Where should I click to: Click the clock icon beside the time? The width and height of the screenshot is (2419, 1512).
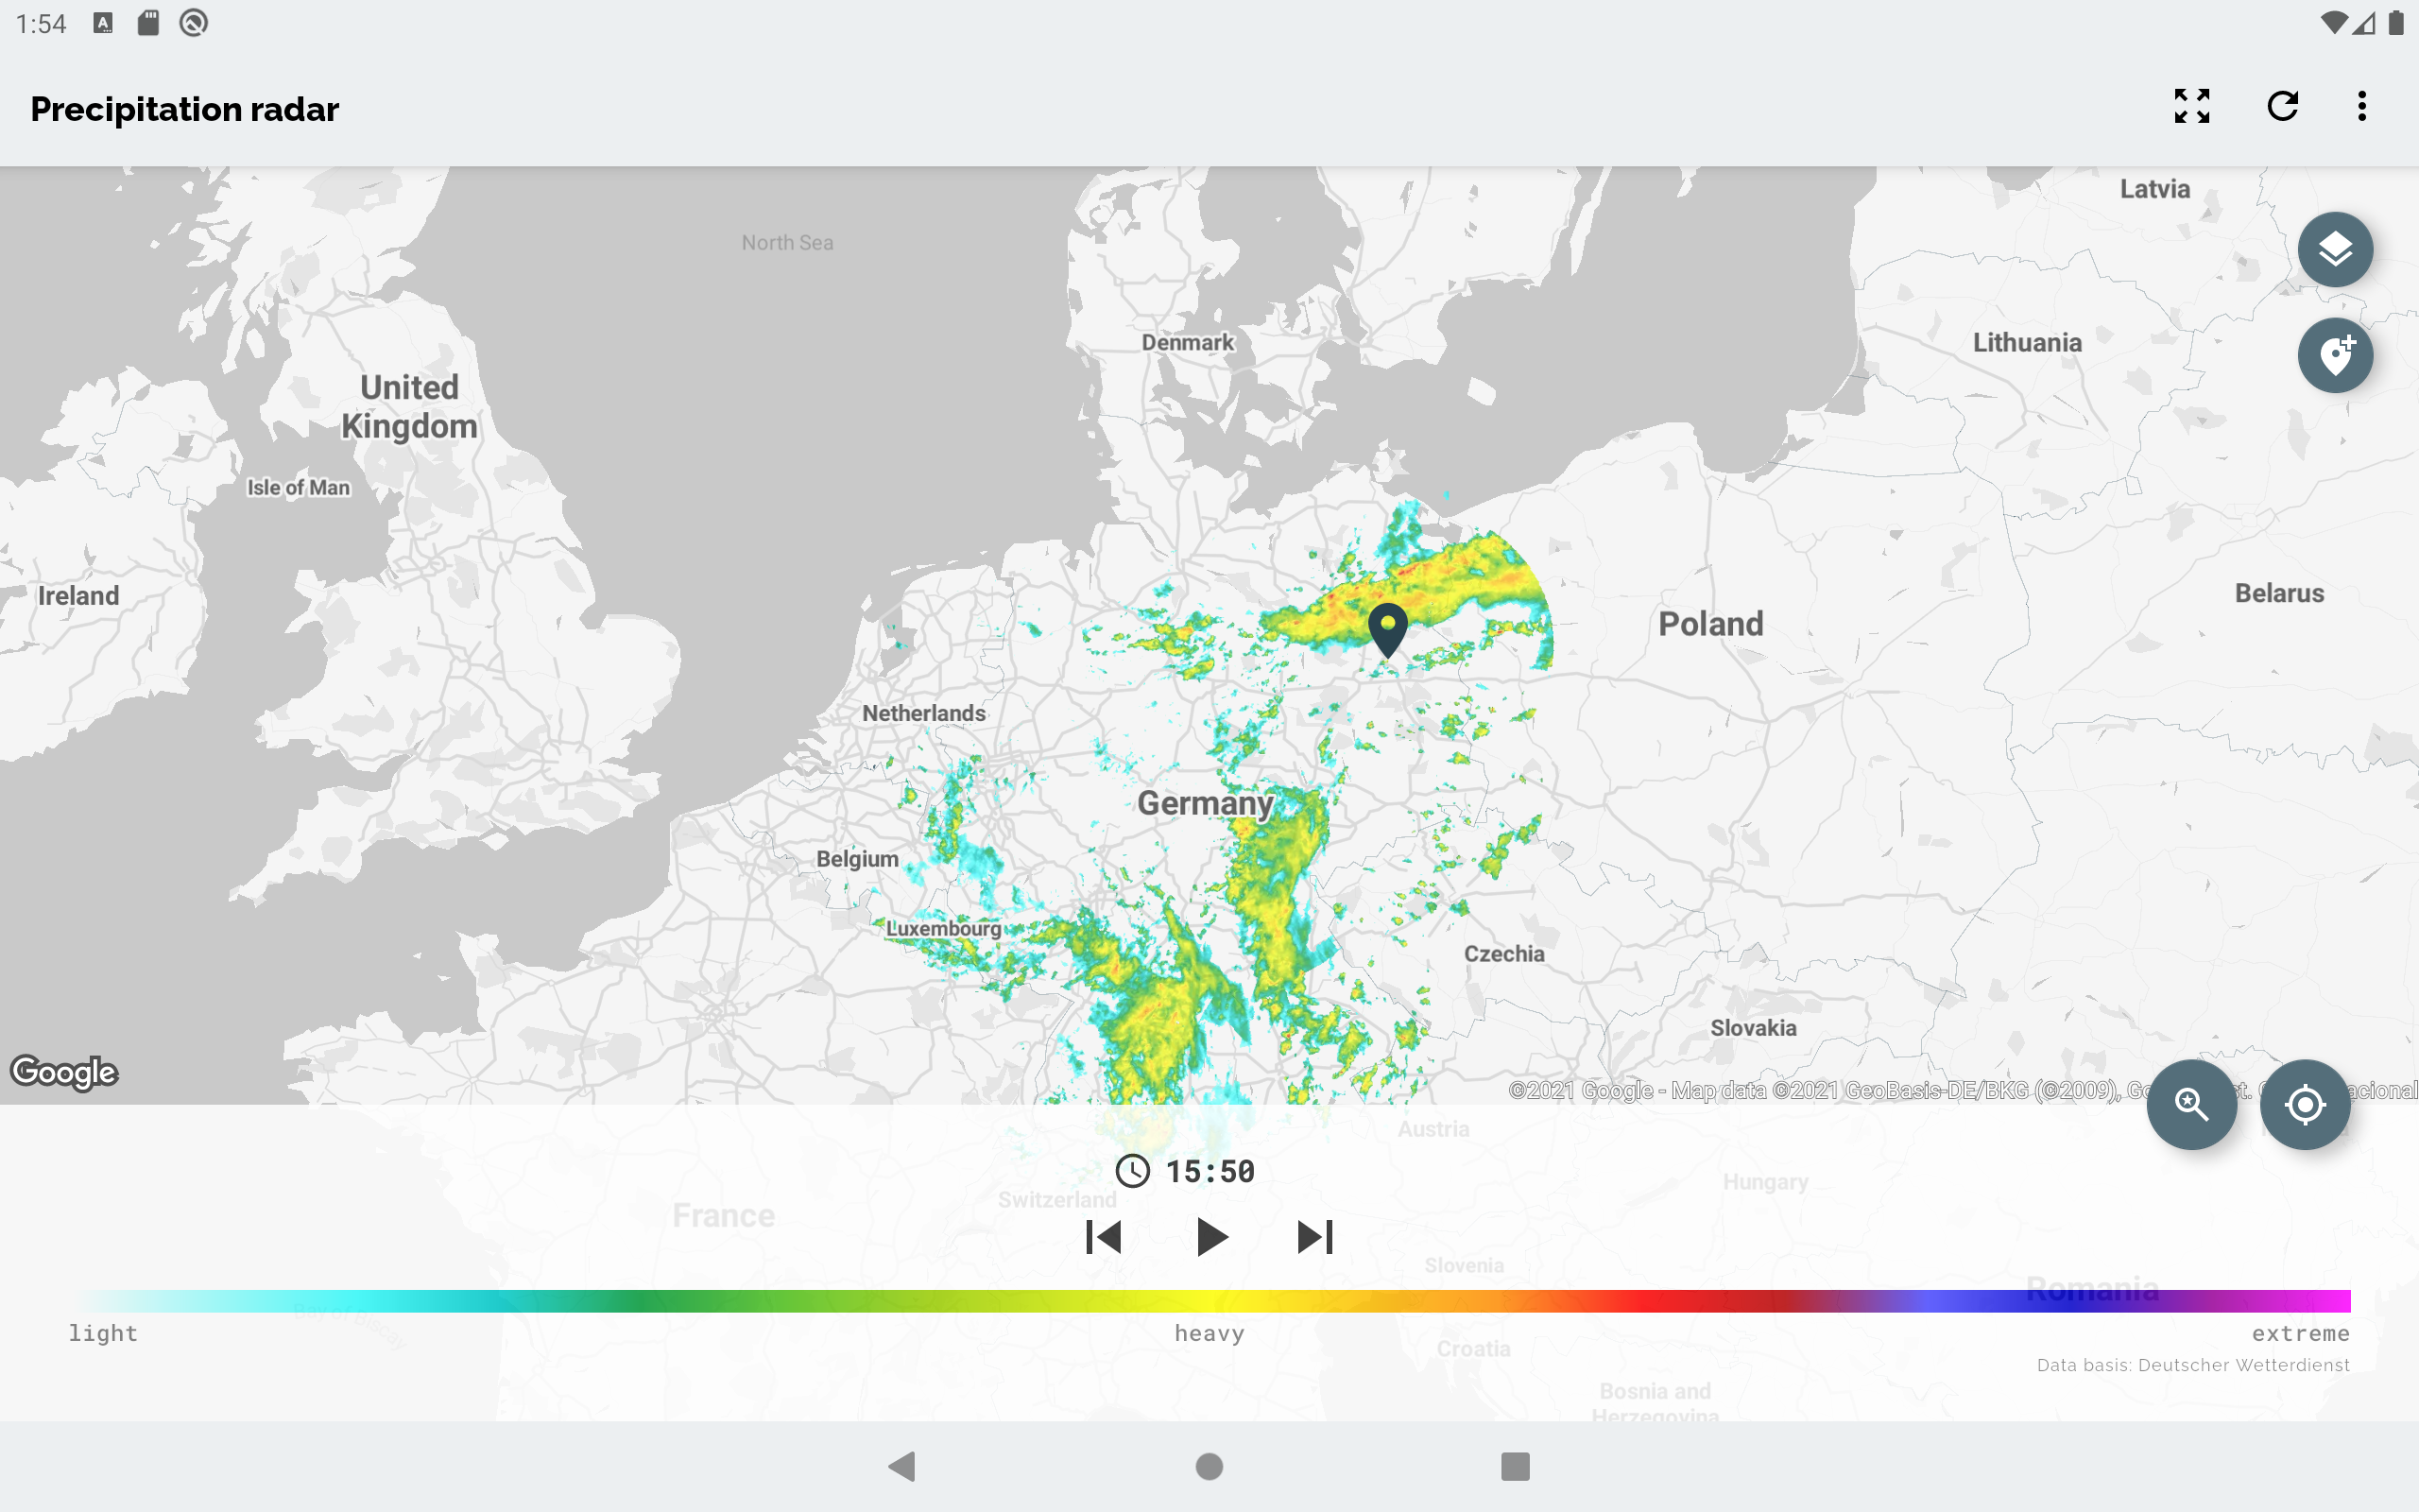pos(1133,1171)
